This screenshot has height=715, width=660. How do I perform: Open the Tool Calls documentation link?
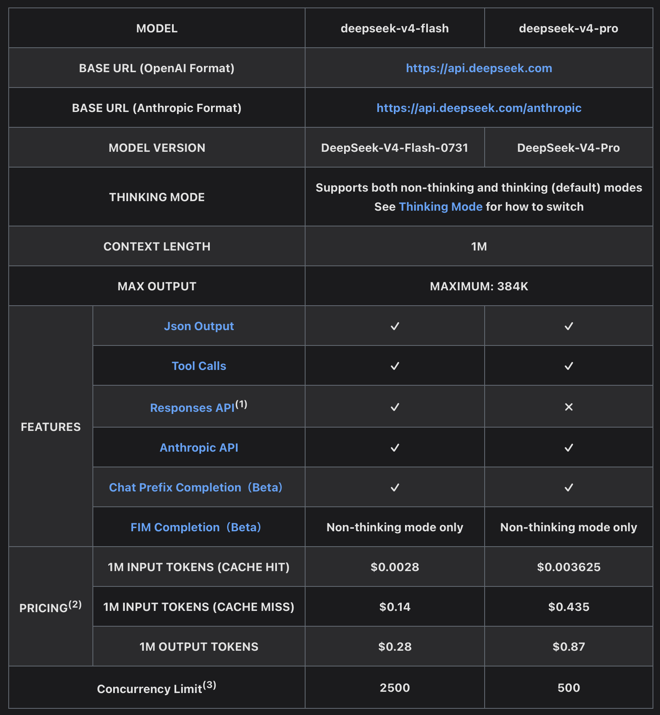point(199,366)
